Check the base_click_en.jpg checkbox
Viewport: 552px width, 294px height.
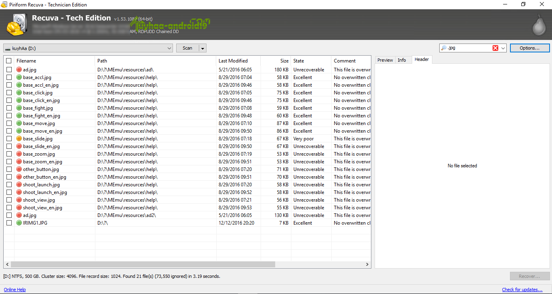tap(9, 100)
